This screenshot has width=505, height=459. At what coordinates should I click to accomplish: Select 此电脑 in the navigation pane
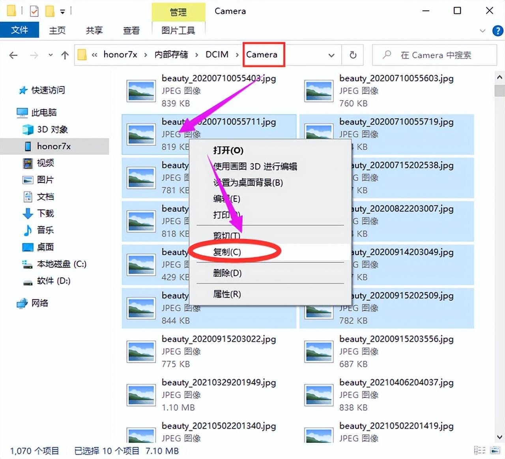pos(37,113)
